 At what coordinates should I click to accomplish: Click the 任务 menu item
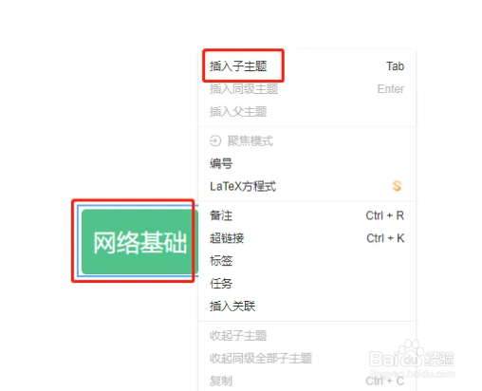[306, 284]
